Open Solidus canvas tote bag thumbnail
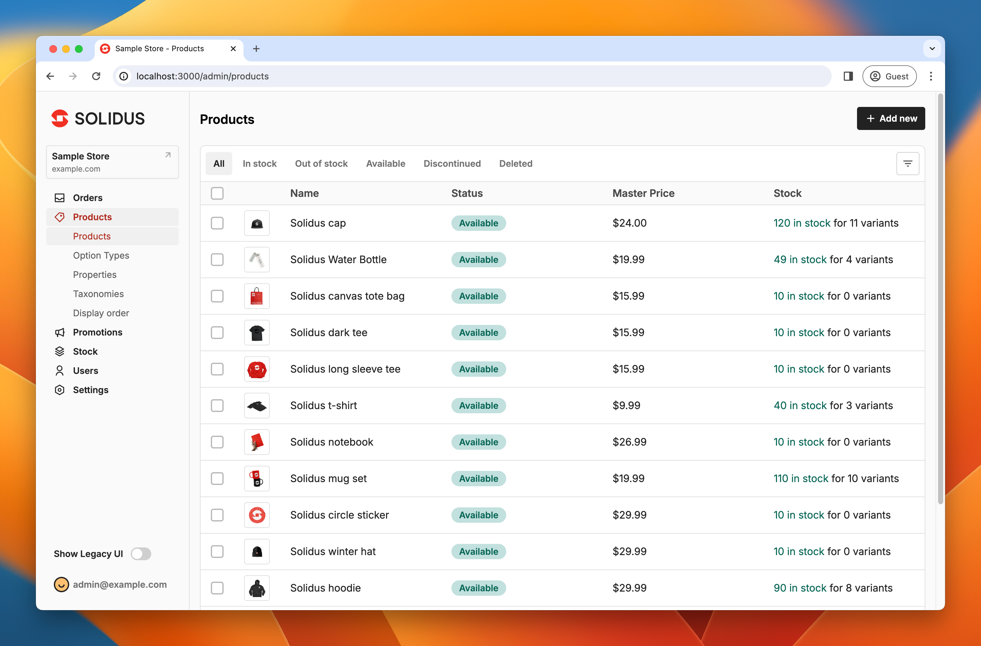The height and width of the screenshot is (646, 981). pyautogui.click(x=257, y=296)
